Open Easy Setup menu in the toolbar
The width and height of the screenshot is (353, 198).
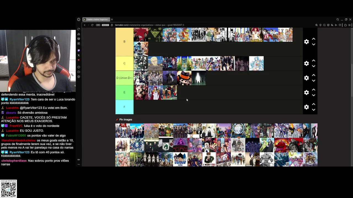tap(349, 25)
